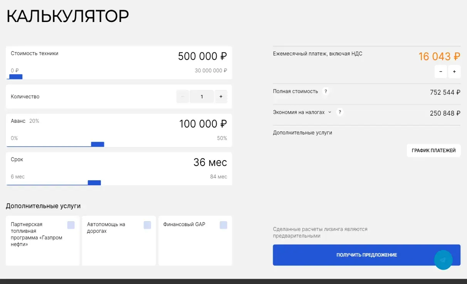Click the Полная стоимость label
This screenshot has width=467, height=284.
[296, 91]
